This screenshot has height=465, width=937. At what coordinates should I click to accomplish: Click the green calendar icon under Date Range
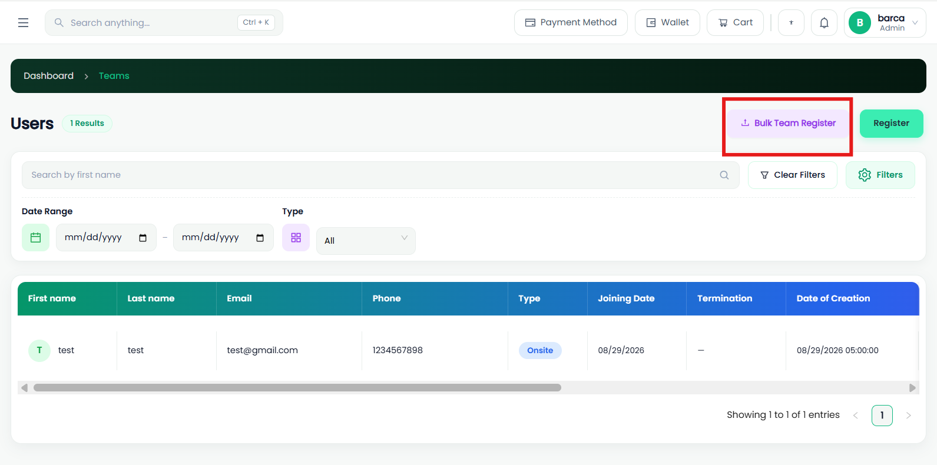coord(35,237)
